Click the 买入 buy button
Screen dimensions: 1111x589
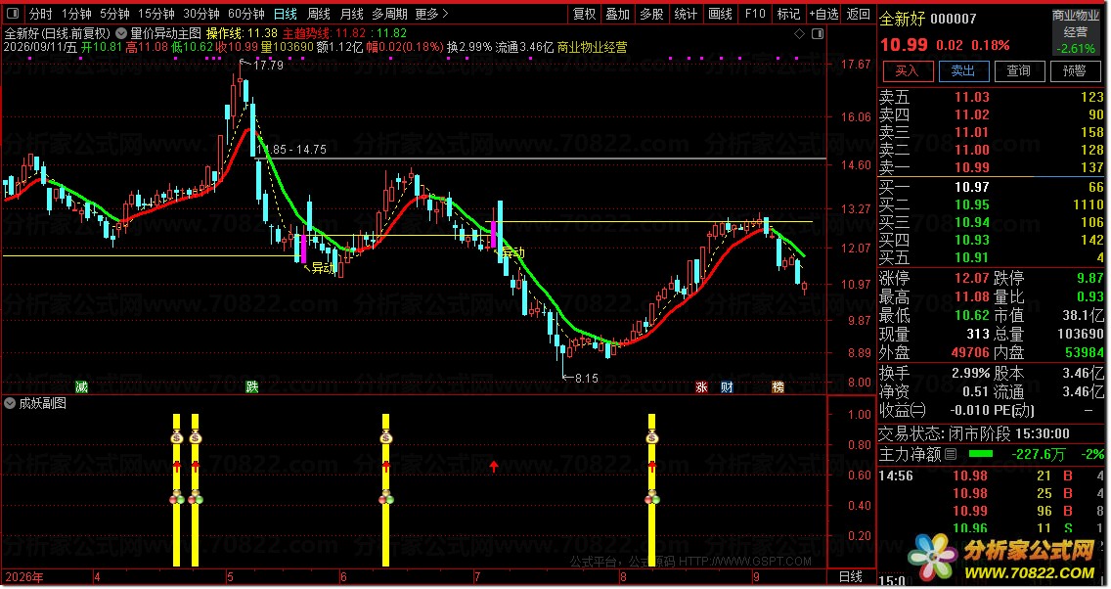(x=908, y=70)
